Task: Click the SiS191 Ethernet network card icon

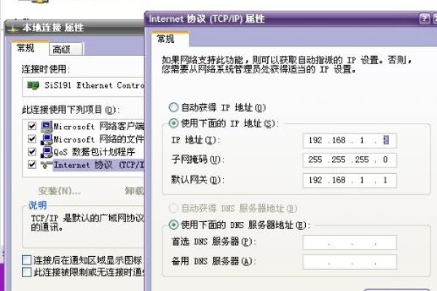Action: tap(34, 86)
